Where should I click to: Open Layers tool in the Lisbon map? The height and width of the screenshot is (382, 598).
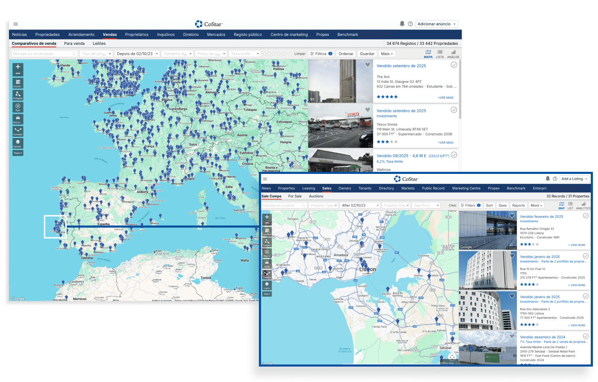(267, 285)
